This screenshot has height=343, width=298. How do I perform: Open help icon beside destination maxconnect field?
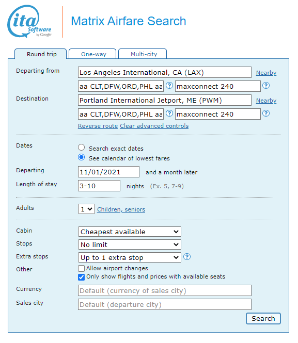coord(266,113)
